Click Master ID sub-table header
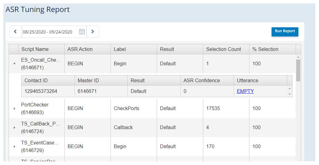This screenshot has width=319, height=165. coord(101,80)
